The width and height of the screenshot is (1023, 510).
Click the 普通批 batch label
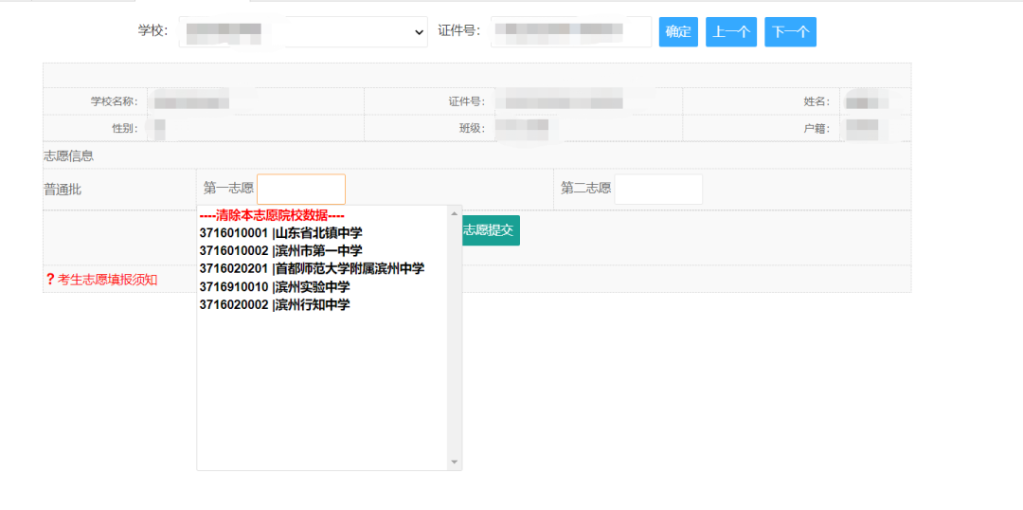(x=63, y=190)
